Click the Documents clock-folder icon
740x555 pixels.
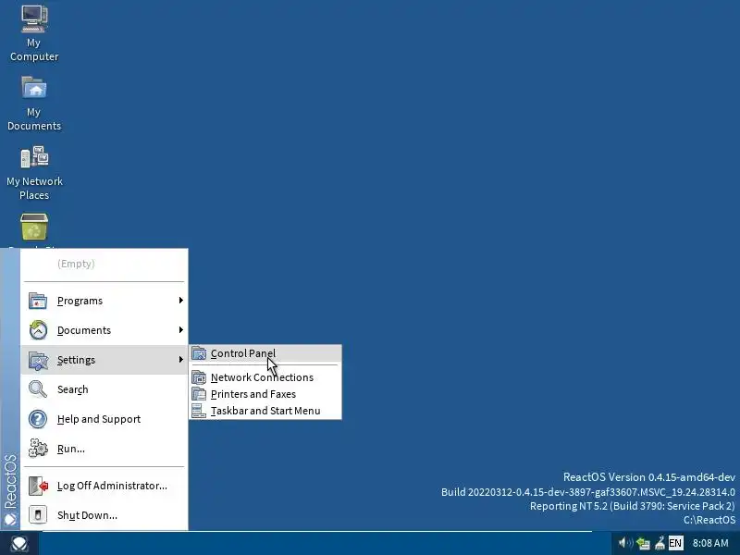[x=38, y=330]
